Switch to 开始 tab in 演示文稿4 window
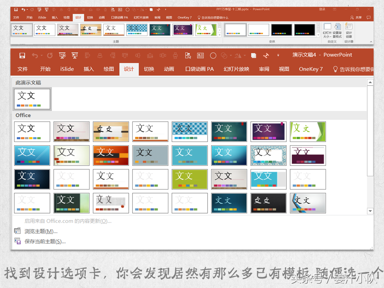The width and height of the screenshot is (384, 288). (45, 69)
